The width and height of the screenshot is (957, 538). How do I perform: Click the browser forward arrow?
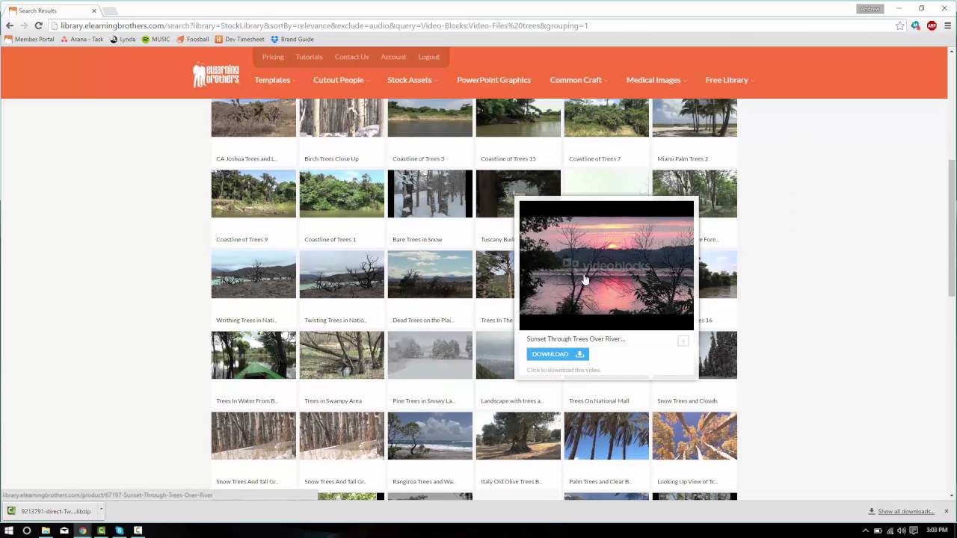coord(24,25)
